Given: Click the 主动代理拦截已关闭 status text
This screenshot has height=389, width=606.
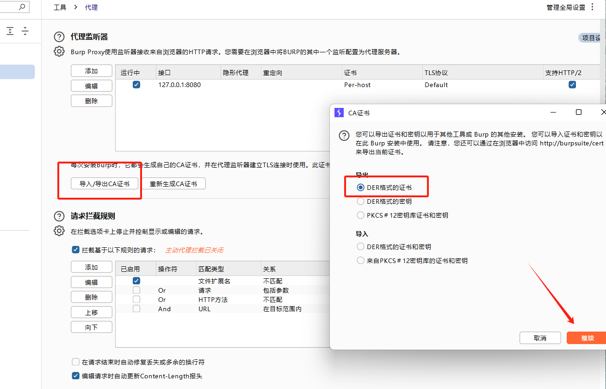Looking at the screenshot, I should [x=194, y=250].
